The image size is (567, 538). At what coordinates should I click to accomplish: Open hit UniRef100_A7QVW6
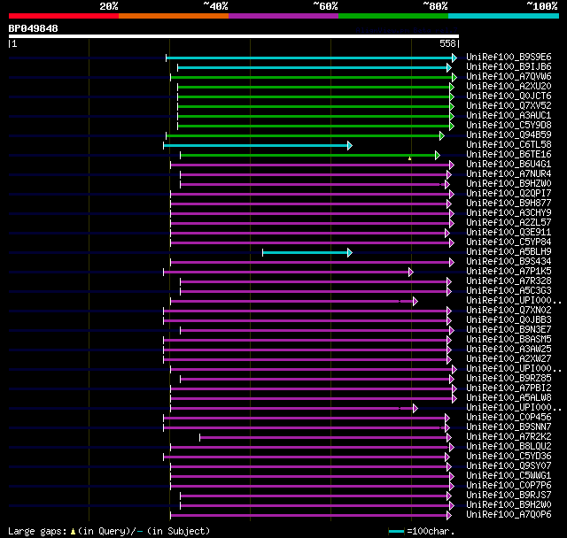tap(509, 77)
